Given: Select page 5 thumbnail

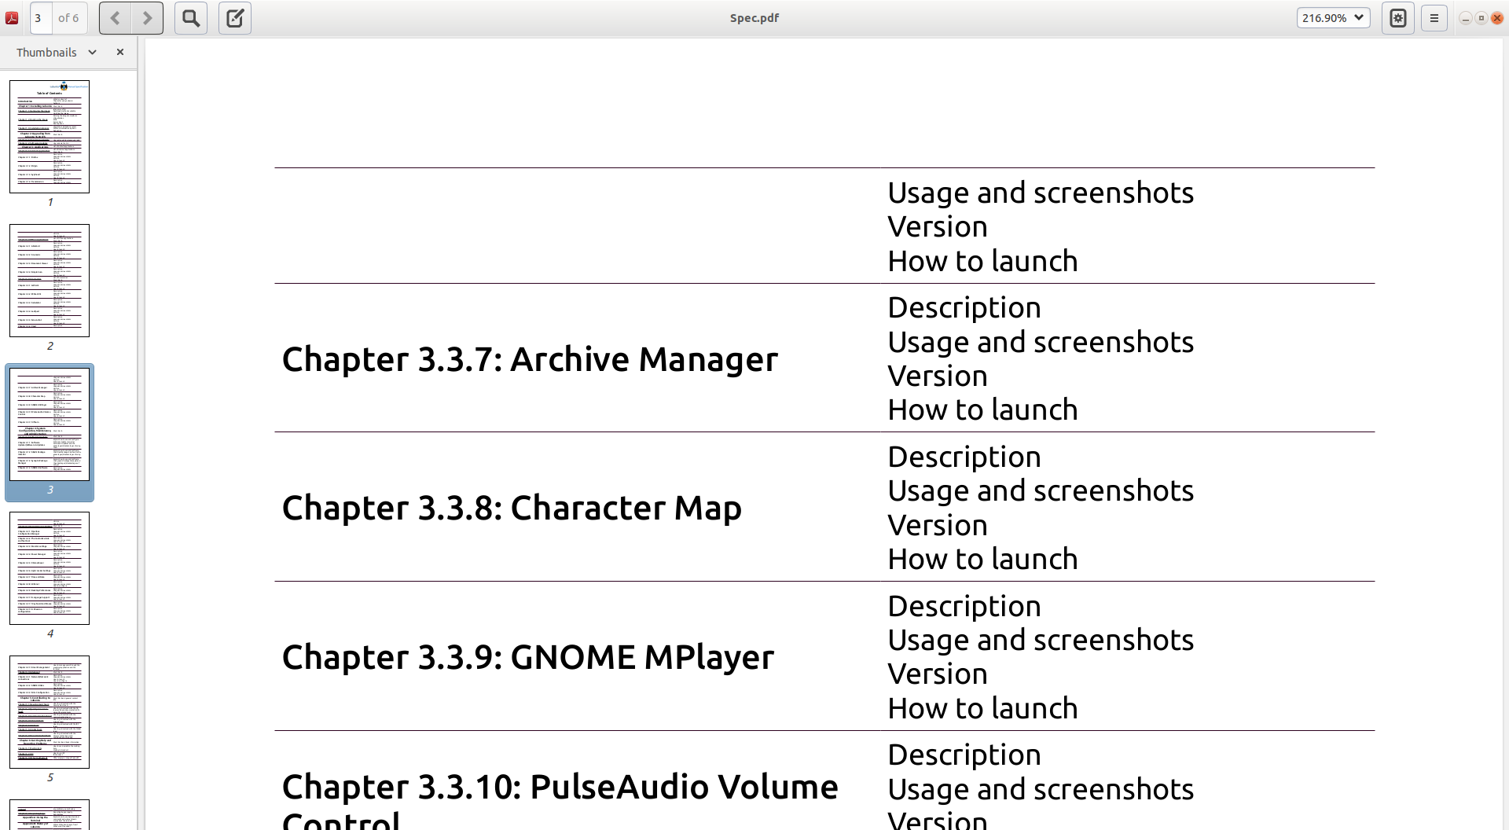Looking at the screenshot, I should 50,712.
